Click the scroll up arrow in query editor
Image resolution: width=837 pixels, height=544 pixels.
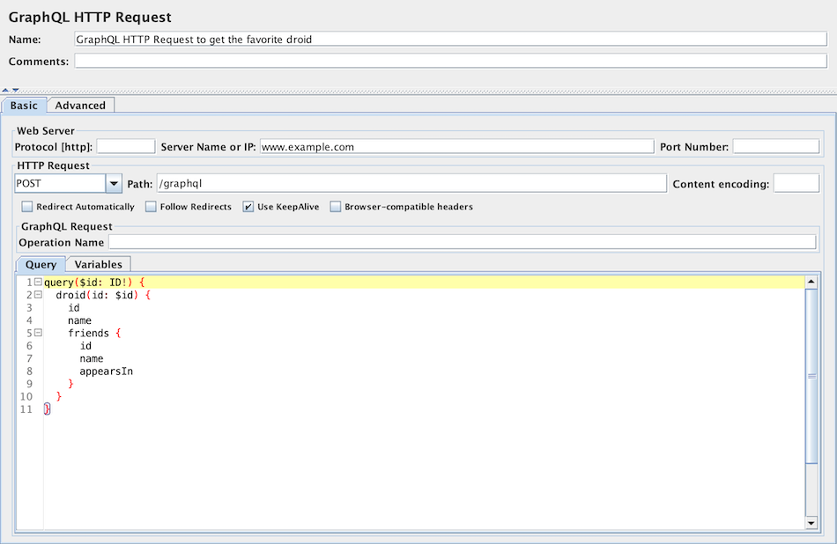pyautogui.click(x=811, y=283)
